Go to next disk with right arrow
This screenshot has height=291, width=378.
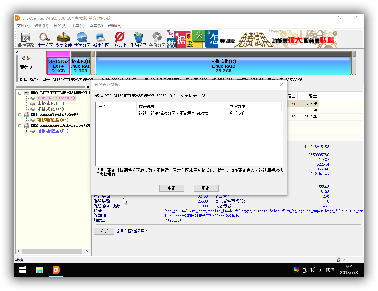[28, 58]
